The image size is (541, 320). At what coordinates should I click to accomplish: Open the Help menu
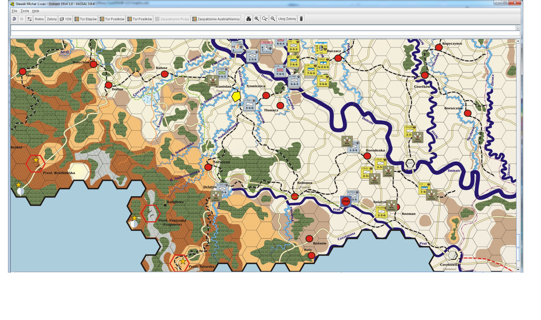(36, 11)
